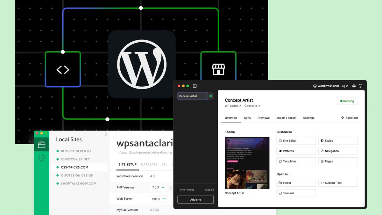The width and height of the screenshot is (382, 215).
Task: Click the cloud download icon in Local sidebar
Action: (x=42, y=158)
